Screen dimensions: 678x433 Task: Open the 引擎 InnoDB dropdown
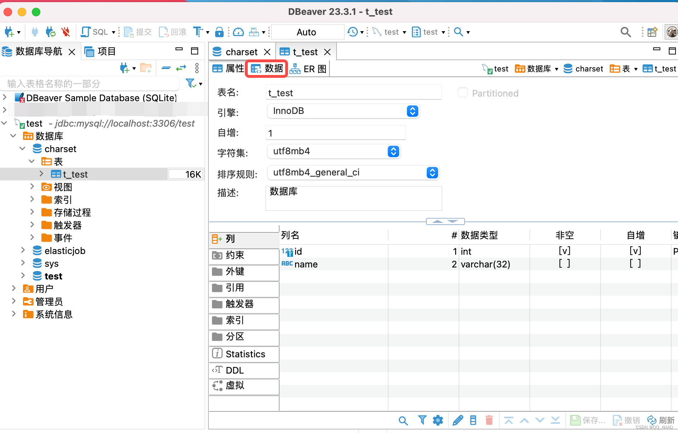(343, 111)
